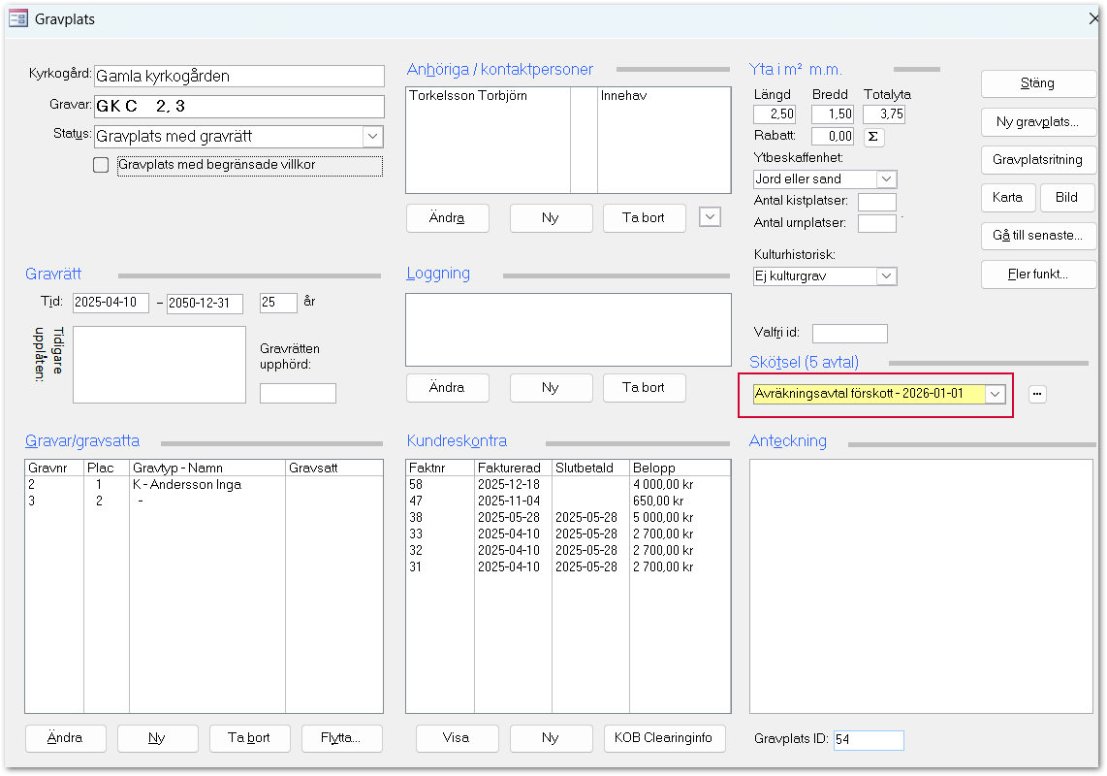Expand the Skötsel avtal dropdown
Image resolution: width=1107 pixels, height=776 pixels.
point(995,394)
